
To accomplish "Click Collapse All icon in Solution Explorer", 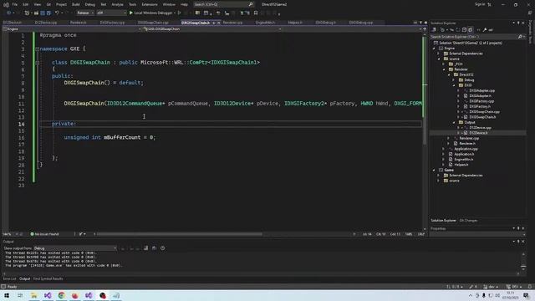I will 464,30.
